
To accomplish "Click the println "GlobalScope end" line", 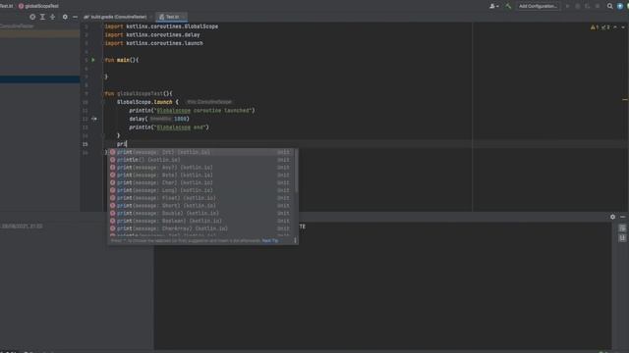I will [169, 127].
